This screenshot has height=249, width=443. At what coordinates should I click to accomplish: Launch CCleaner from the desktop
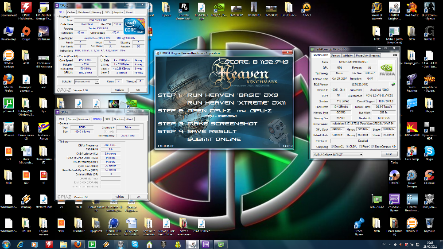[429, 177]
